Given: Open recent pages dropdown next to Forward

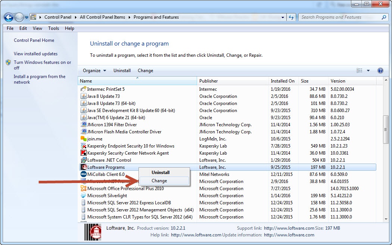Looking at the screenshot, I should click(27, 18).
